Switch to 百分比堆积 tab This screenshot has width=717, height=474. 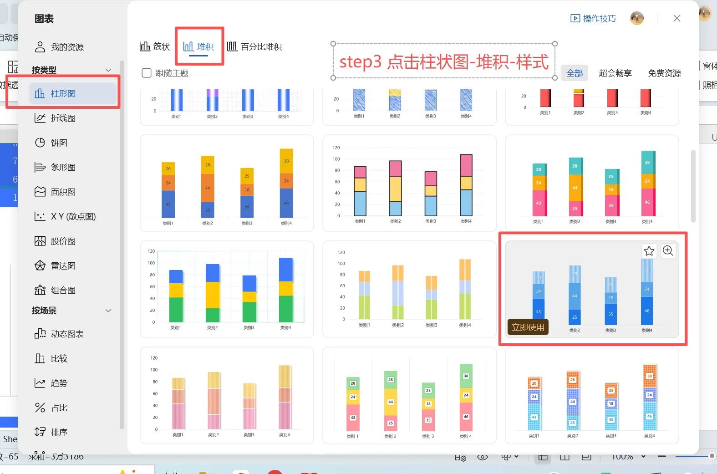[254, 46]
